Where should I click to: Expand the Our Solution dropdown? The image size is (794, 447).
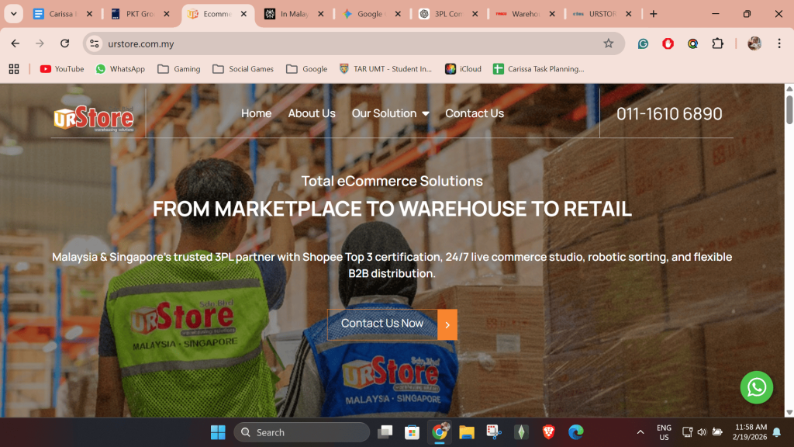(390, 113)
